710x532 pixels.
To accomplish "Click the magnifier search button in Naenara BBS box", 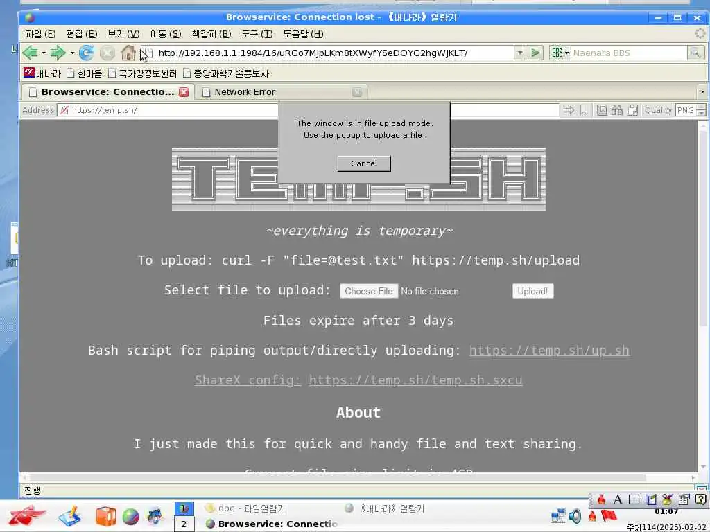I will pos(695,53).
